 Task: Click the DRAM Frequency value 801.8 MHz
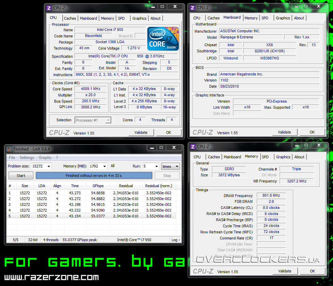[x=271, y=195]
